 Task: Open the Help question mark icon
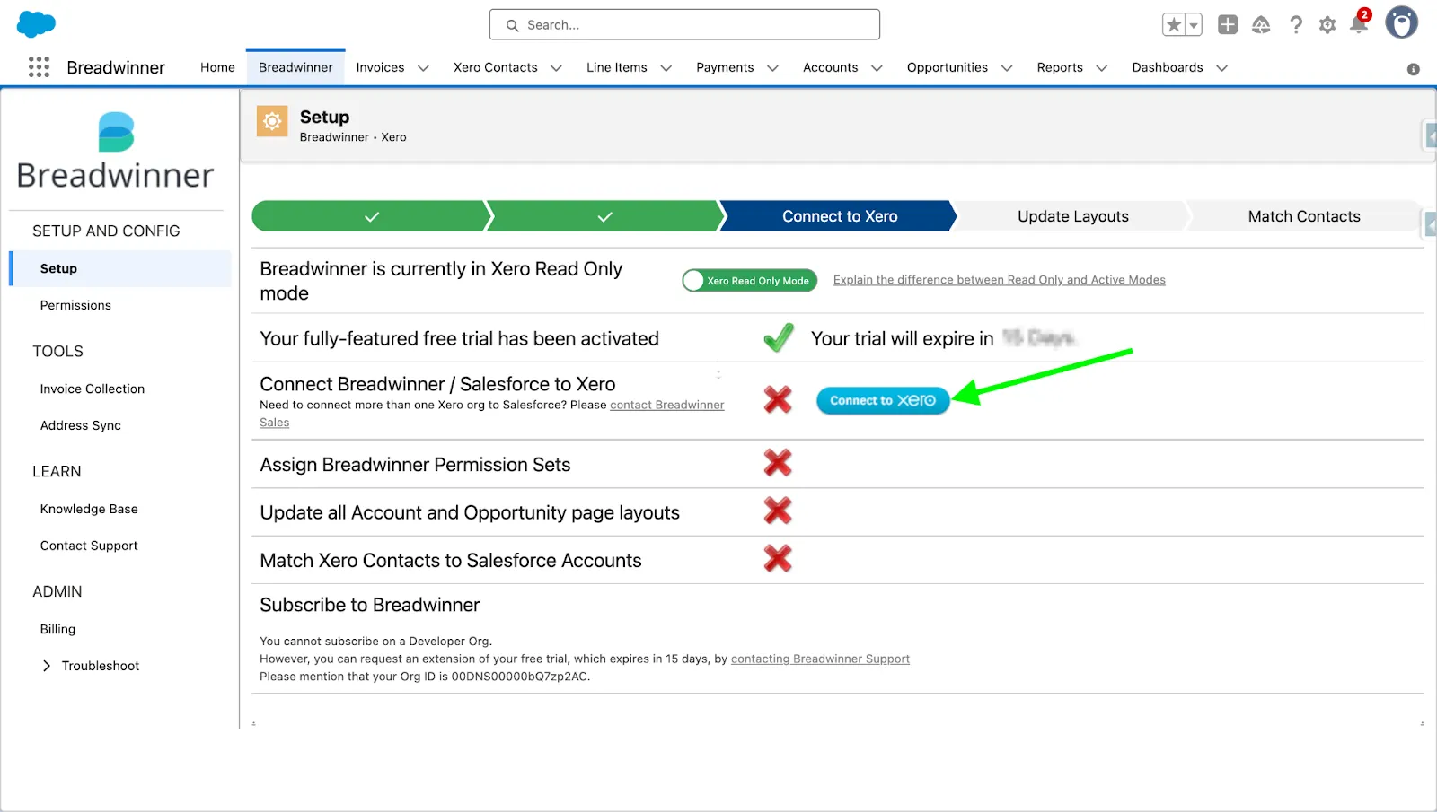pyautogui.click(x=1295, y=25)
